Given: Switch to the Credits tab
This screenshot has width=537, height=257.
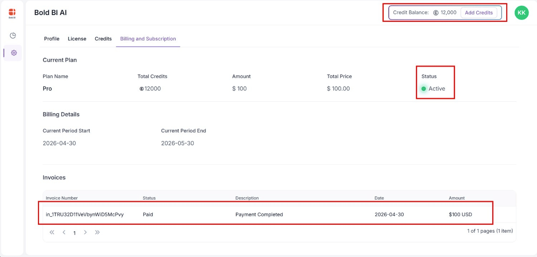Looking at the screenshot, I should pos(103,39).
